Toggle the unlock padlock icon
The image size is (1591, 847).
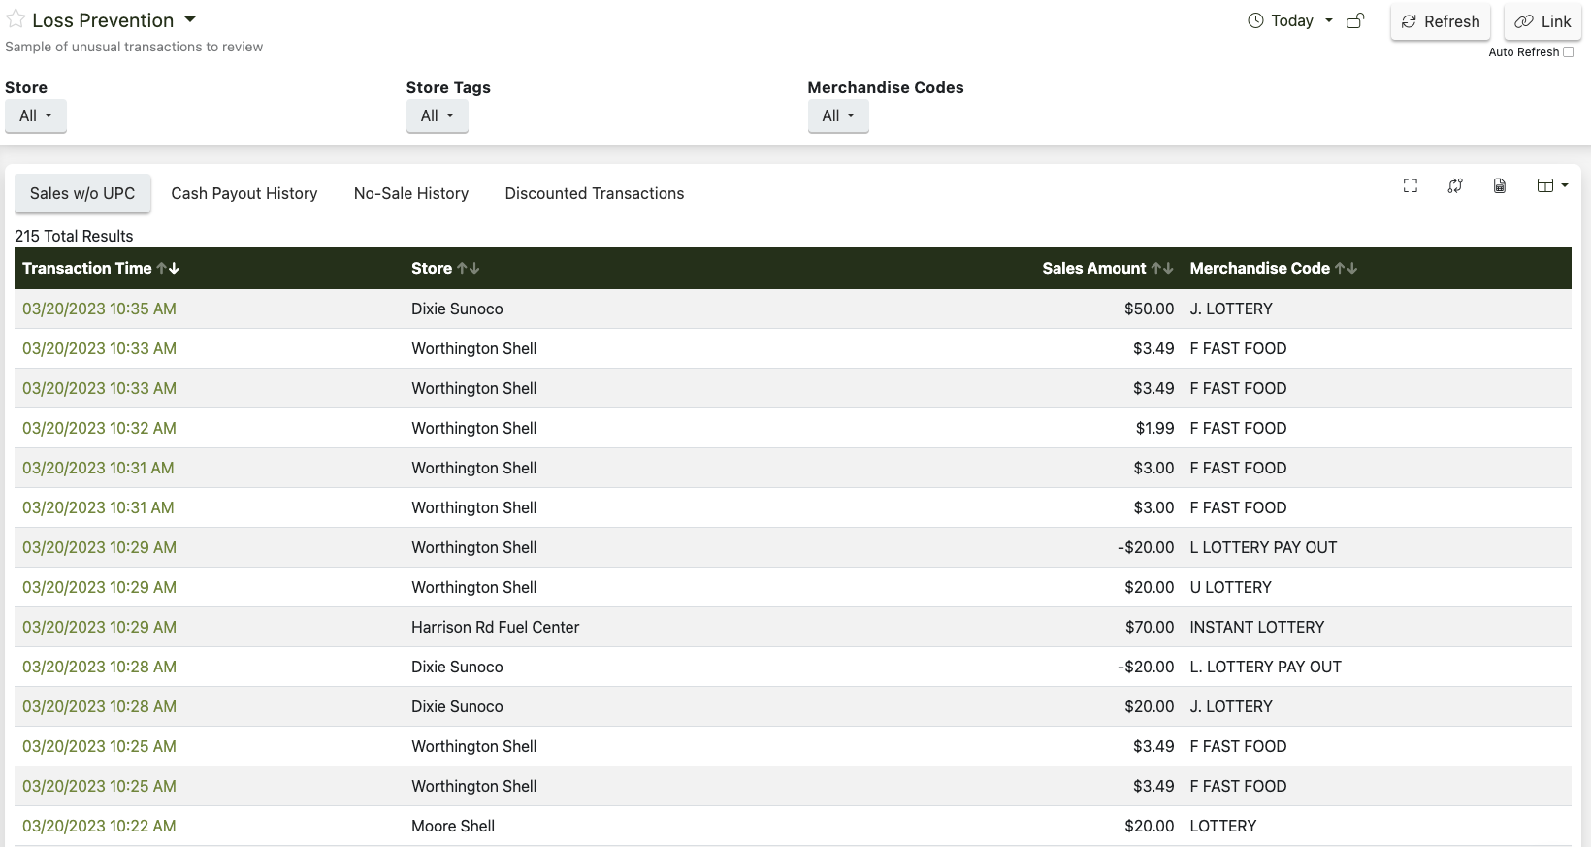tap(1356, 20)
